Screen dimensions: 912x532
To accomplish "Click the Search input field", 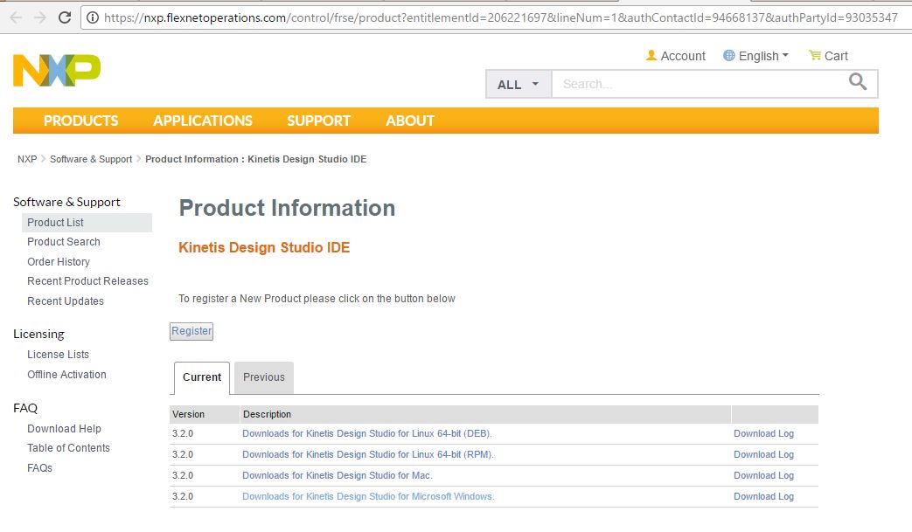I will coord(698,84).
